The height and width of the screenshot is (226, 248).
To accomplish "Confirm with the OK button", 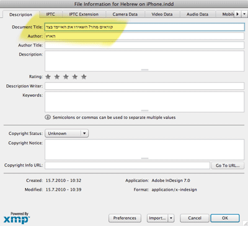I will 225,218.
